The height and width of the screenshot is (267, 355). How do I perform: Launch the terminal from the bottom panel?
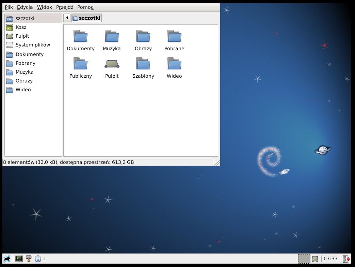[19, 259]
